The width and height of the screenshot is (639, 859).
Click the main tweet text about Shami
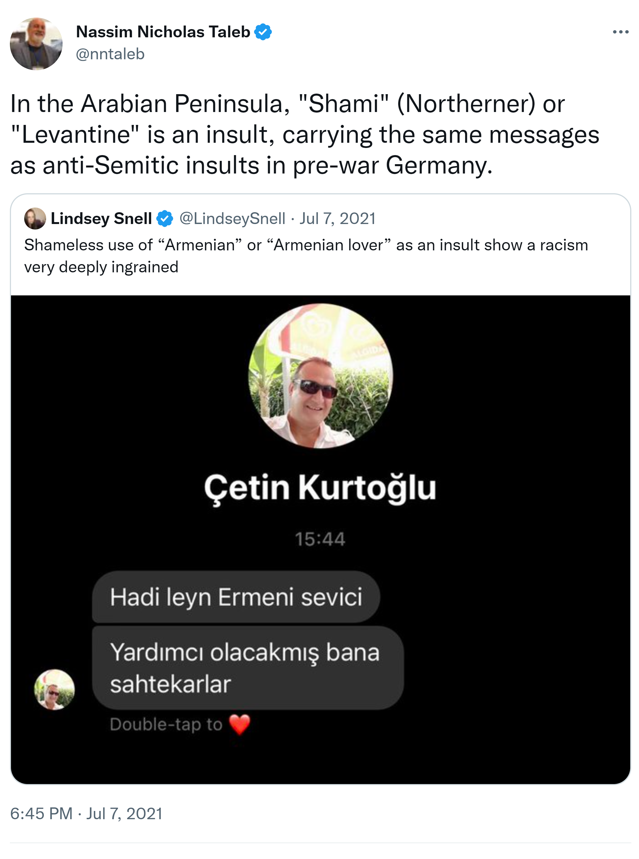(x=305, y=135)
